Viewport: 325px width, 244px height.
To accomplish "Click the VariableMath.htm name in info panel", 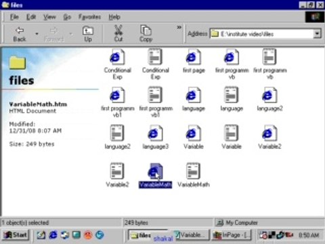I will pos(38,104).
